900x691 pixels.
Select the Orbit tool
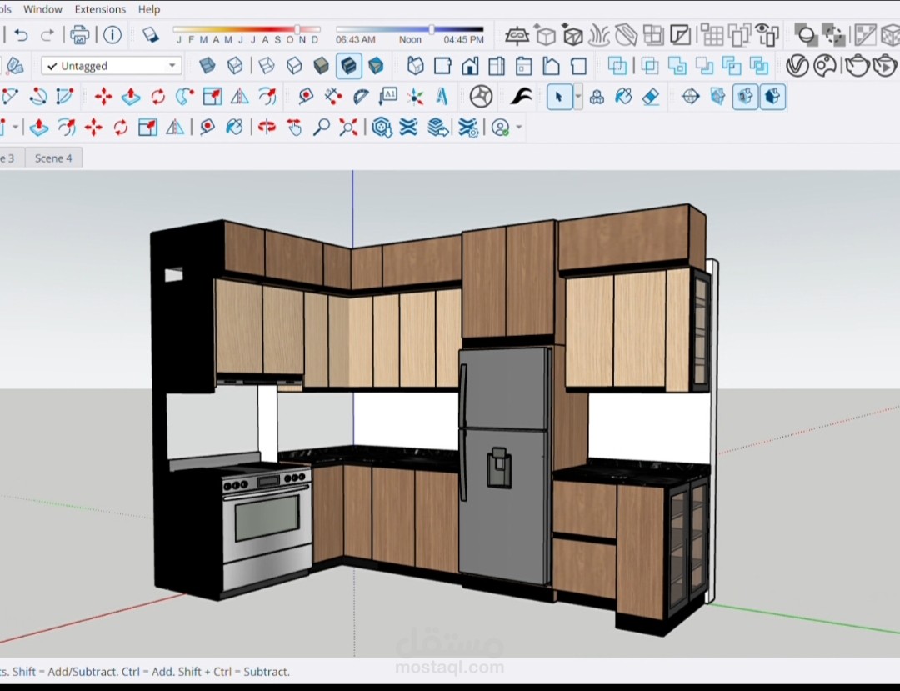tap(267, 128)
